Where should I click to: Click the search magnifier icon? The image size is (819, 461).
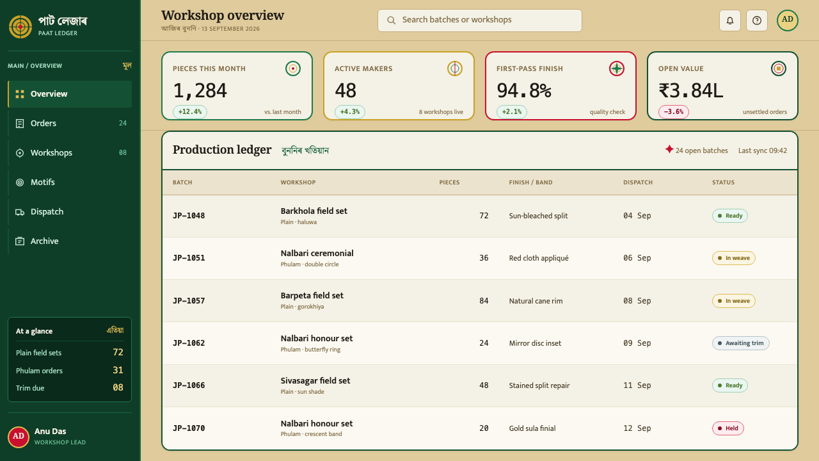(392, 20)
